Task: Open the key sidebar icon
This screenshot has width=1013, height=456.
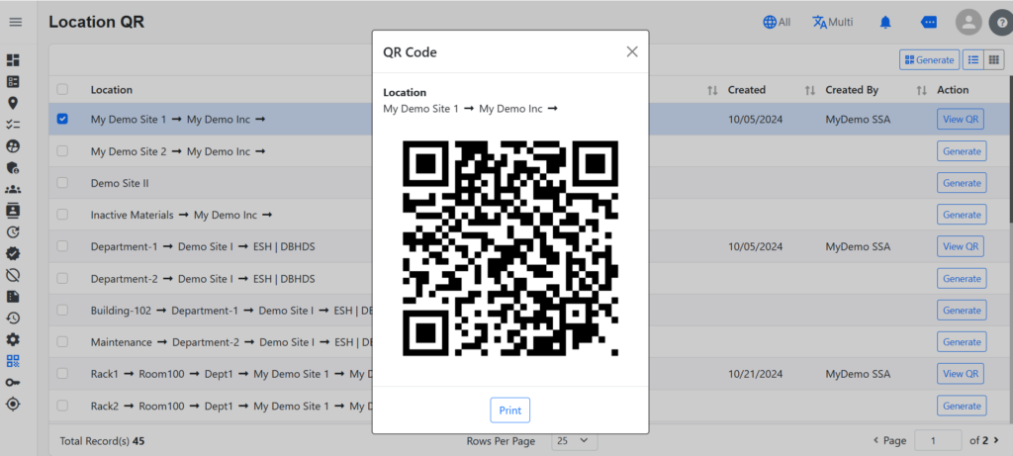Action: 13,383
